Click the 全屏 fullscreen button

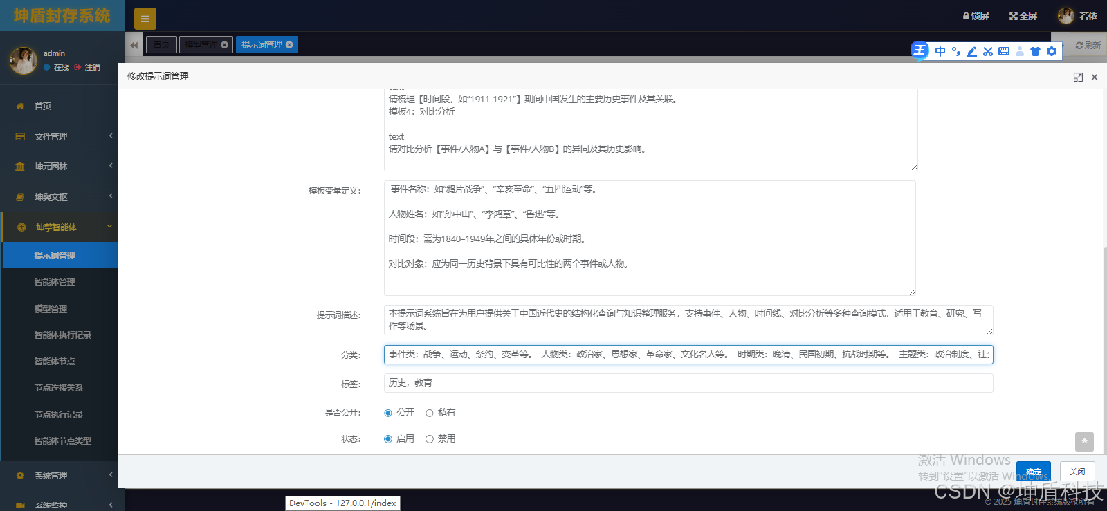1023,16
